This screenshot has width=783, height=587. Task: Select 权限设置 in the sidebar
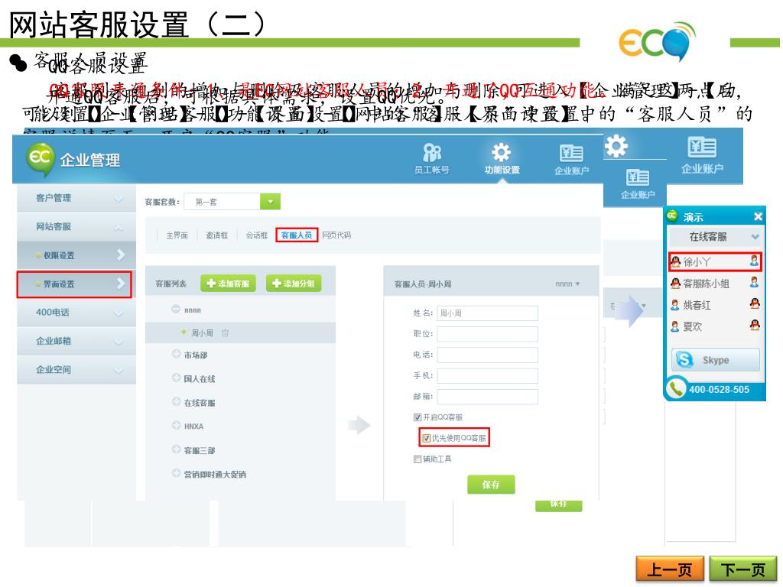pyautogui.click(x=76, y=255)
